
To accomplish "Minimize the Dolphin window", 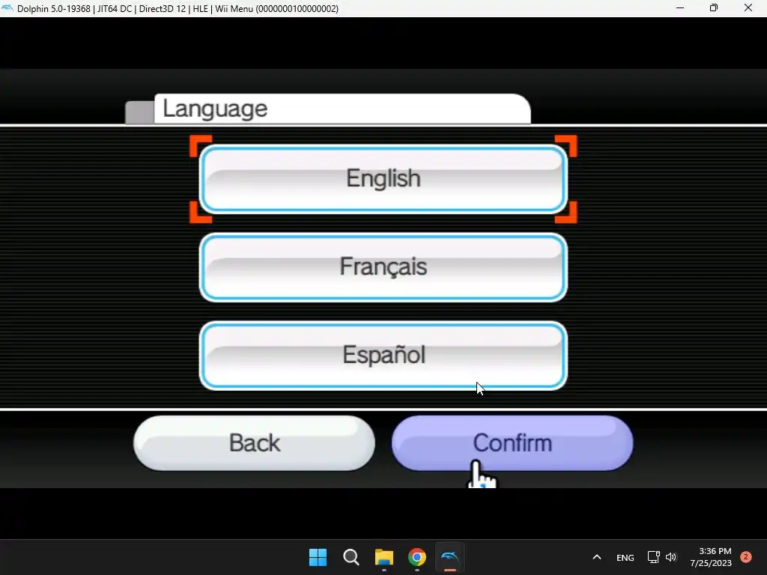I will coord(680,7).
